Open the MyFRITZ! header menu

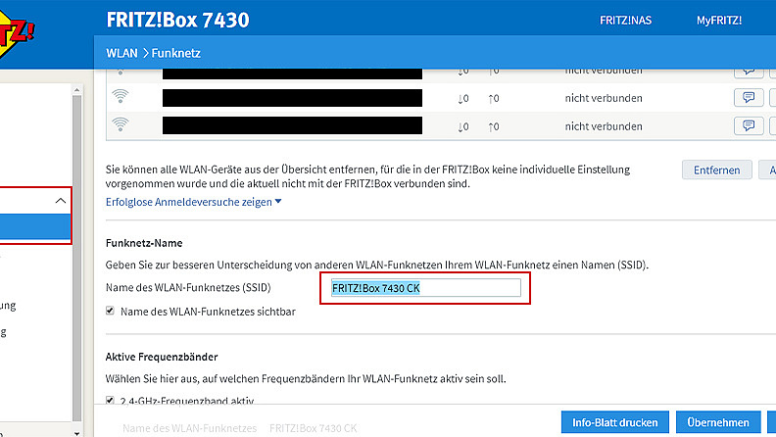pos(718,20)
